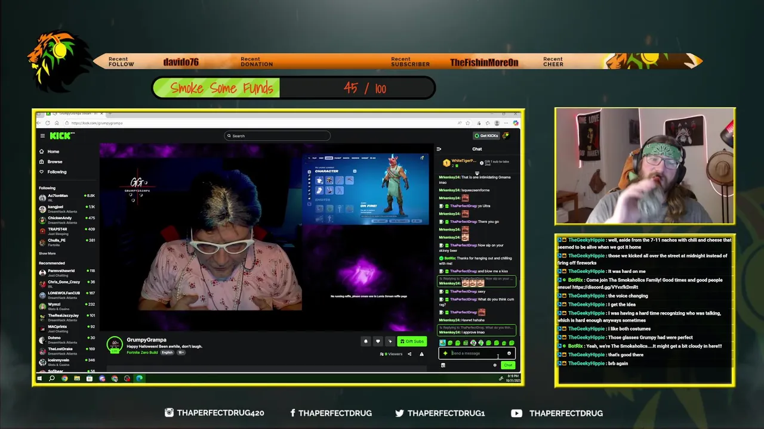Open Microsoft Edge in the taskbar
Screen dimensions: 764x429
(139, 378)
